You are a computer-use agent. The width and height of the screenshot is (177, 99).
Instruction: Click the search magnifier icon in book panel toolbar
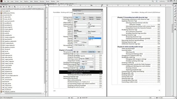point(32,7)
